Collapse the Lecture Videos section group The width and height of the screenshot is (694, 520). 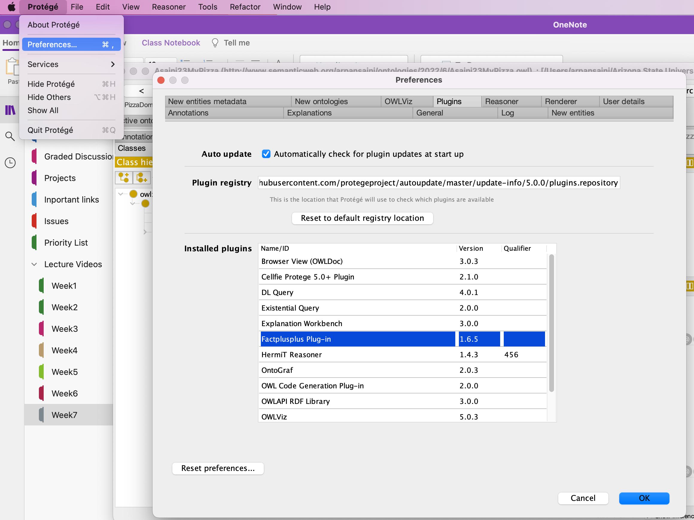[x=34, y=264]
